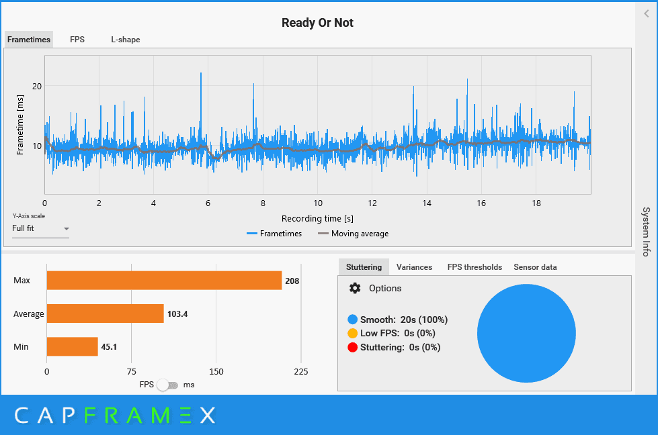Open the FPS thresholds tab
Screen dimensions: 658x435
click(x=475, y=267)
